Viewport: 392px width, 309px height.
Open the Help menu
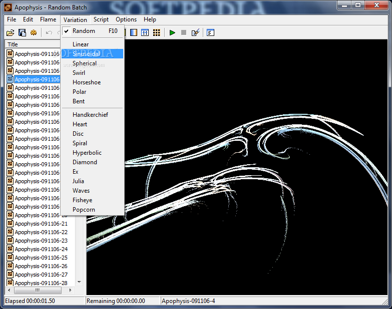click(150, 19)
